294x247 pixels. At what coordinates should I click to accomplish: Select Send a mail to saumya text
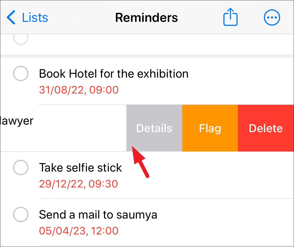pos(98,215)
